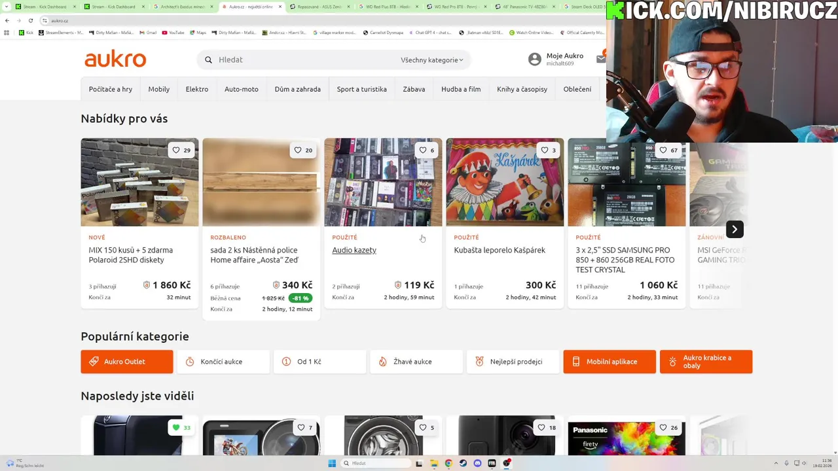Screen dimensions: 838x471
Task: Click the Žhavé aukce flame icon
Action: [383, 361]
